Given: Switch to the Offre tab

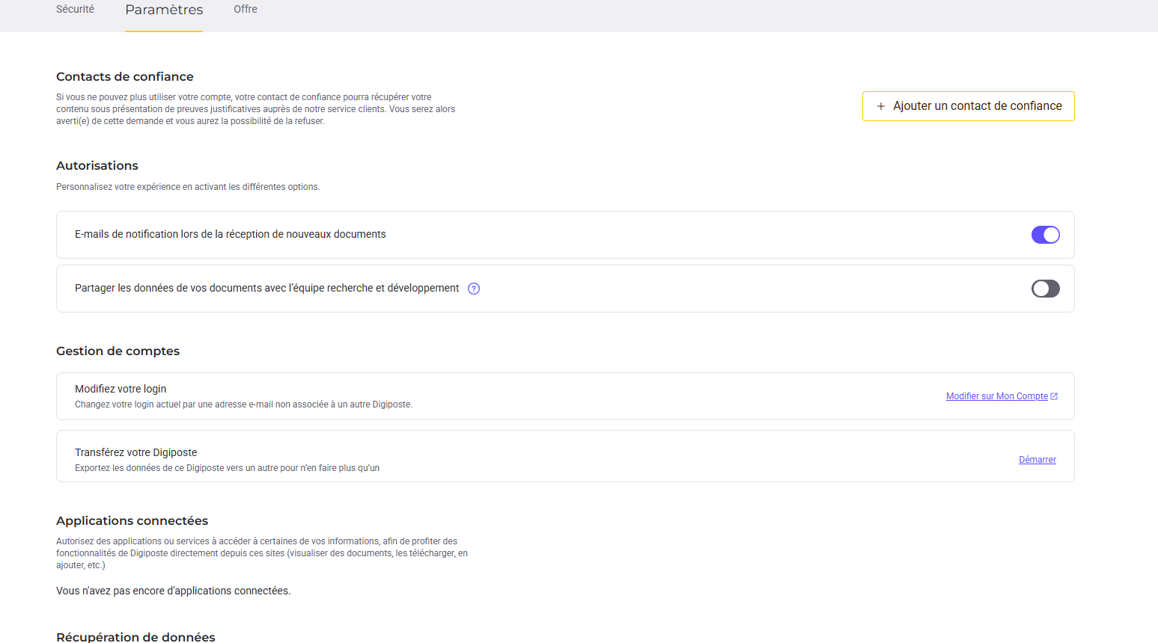Looking at the screenshot, I should click(246, 9).
